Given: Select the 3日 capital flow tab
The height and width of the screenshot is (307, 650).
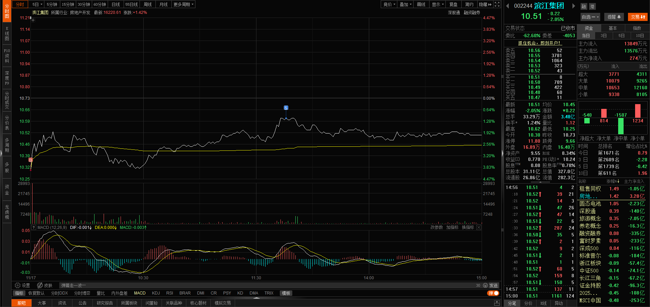Looking at the screenshot, I should click(x=604, y=36).
